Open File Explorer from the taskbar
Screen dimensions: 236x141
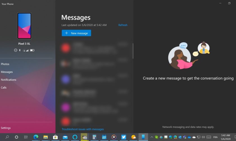tap(46, 137)
